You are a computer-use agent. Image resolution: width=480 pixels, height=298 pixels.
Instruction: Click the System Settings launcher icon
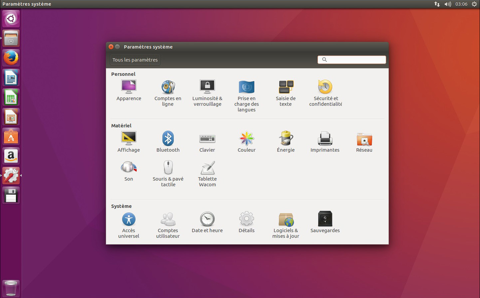pos(11,176)
